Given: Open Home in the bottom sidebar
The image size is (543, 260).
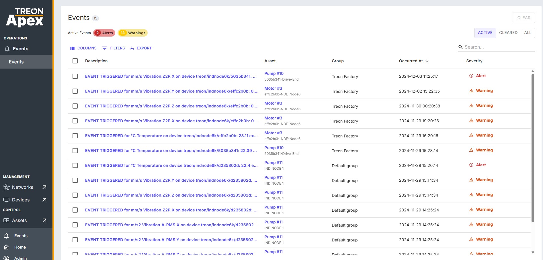Looking at the screenshot, I should (20, 247).
